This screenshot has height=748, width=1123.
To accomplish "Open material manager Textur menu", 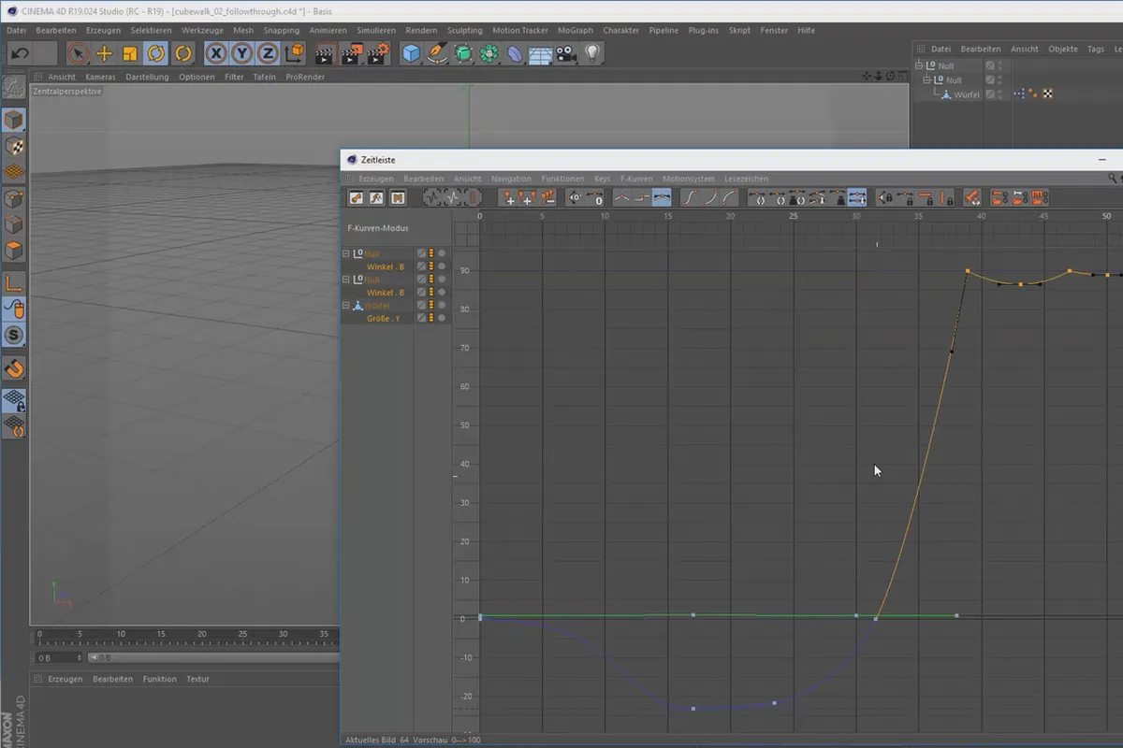I will point(197,679).
